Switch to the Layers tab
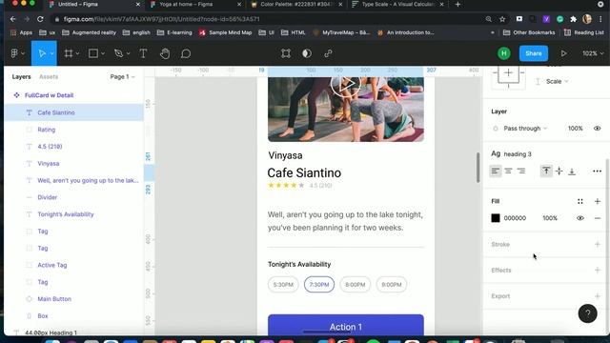The height and width of the screenshot is (343, 610). [21, 76]
